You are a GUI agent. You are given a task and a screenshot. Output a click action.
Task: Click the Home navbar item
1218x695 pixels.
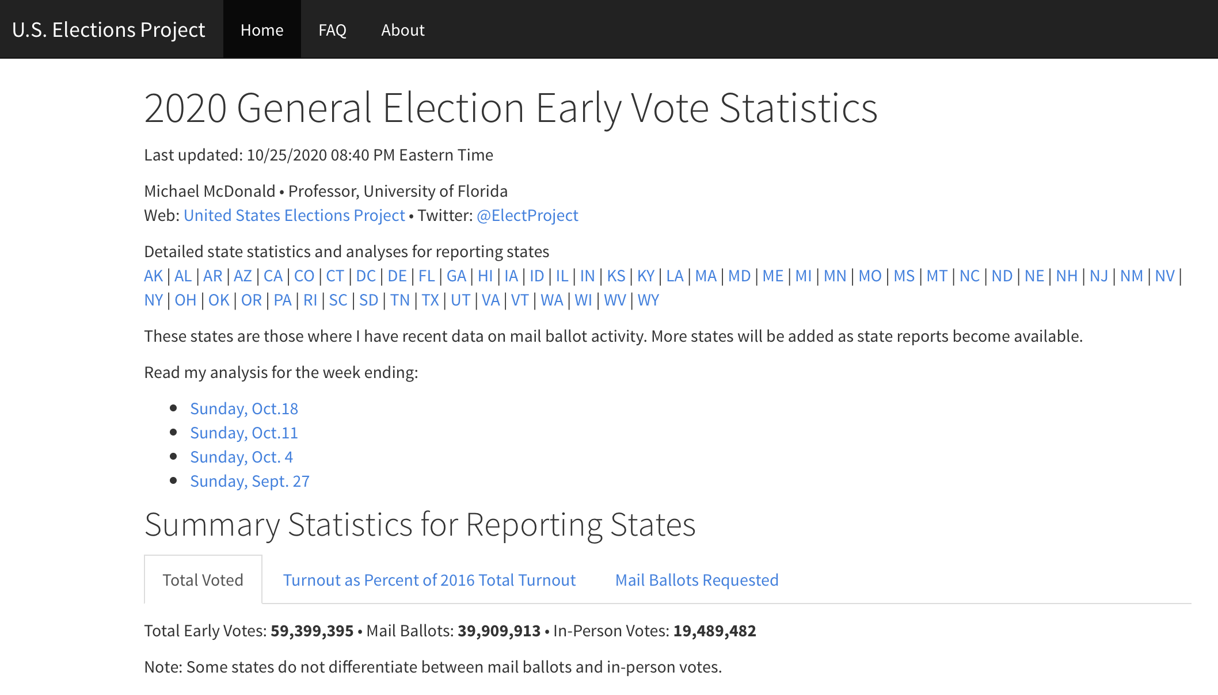[262, 30]
